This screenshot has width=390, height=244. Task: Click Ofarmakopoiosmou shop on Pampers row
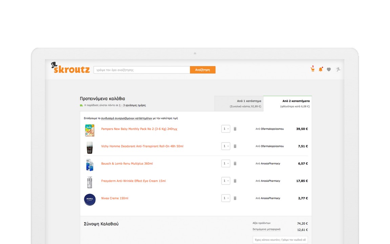(x=272, y=129)
